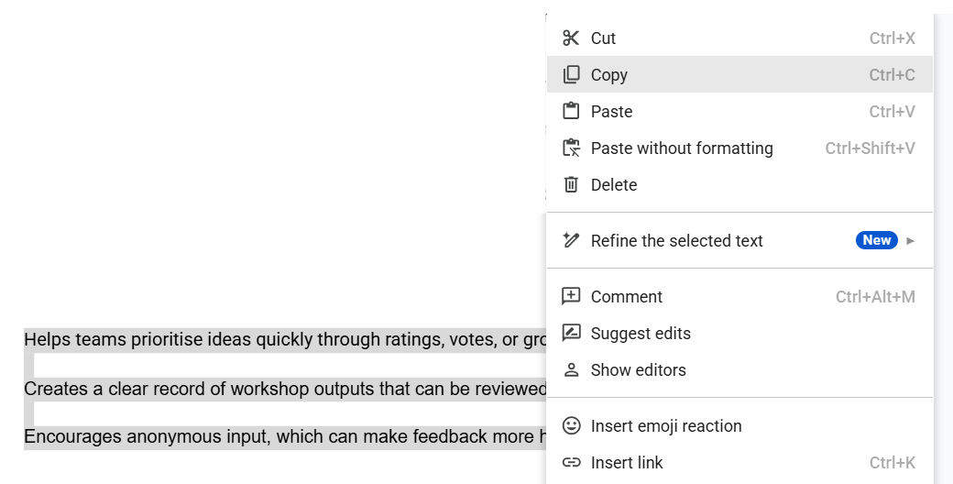
Task: Click the blue New badge
Action: [876, 240]
